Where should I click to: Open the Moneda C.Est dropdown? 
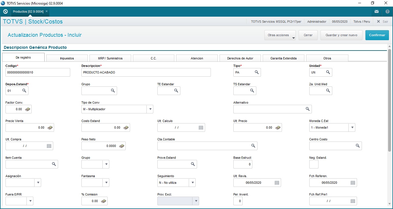(x=352, y=127)
